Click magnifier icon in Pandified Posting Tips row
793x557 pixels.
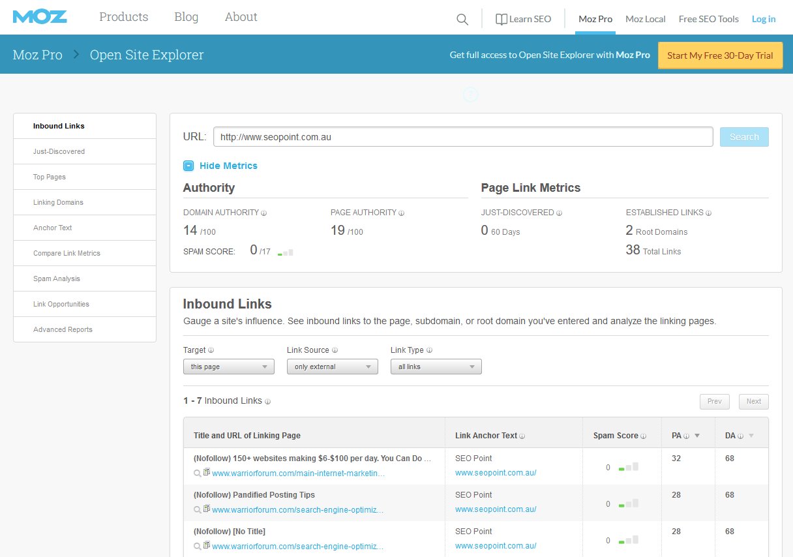coord(197,510)
